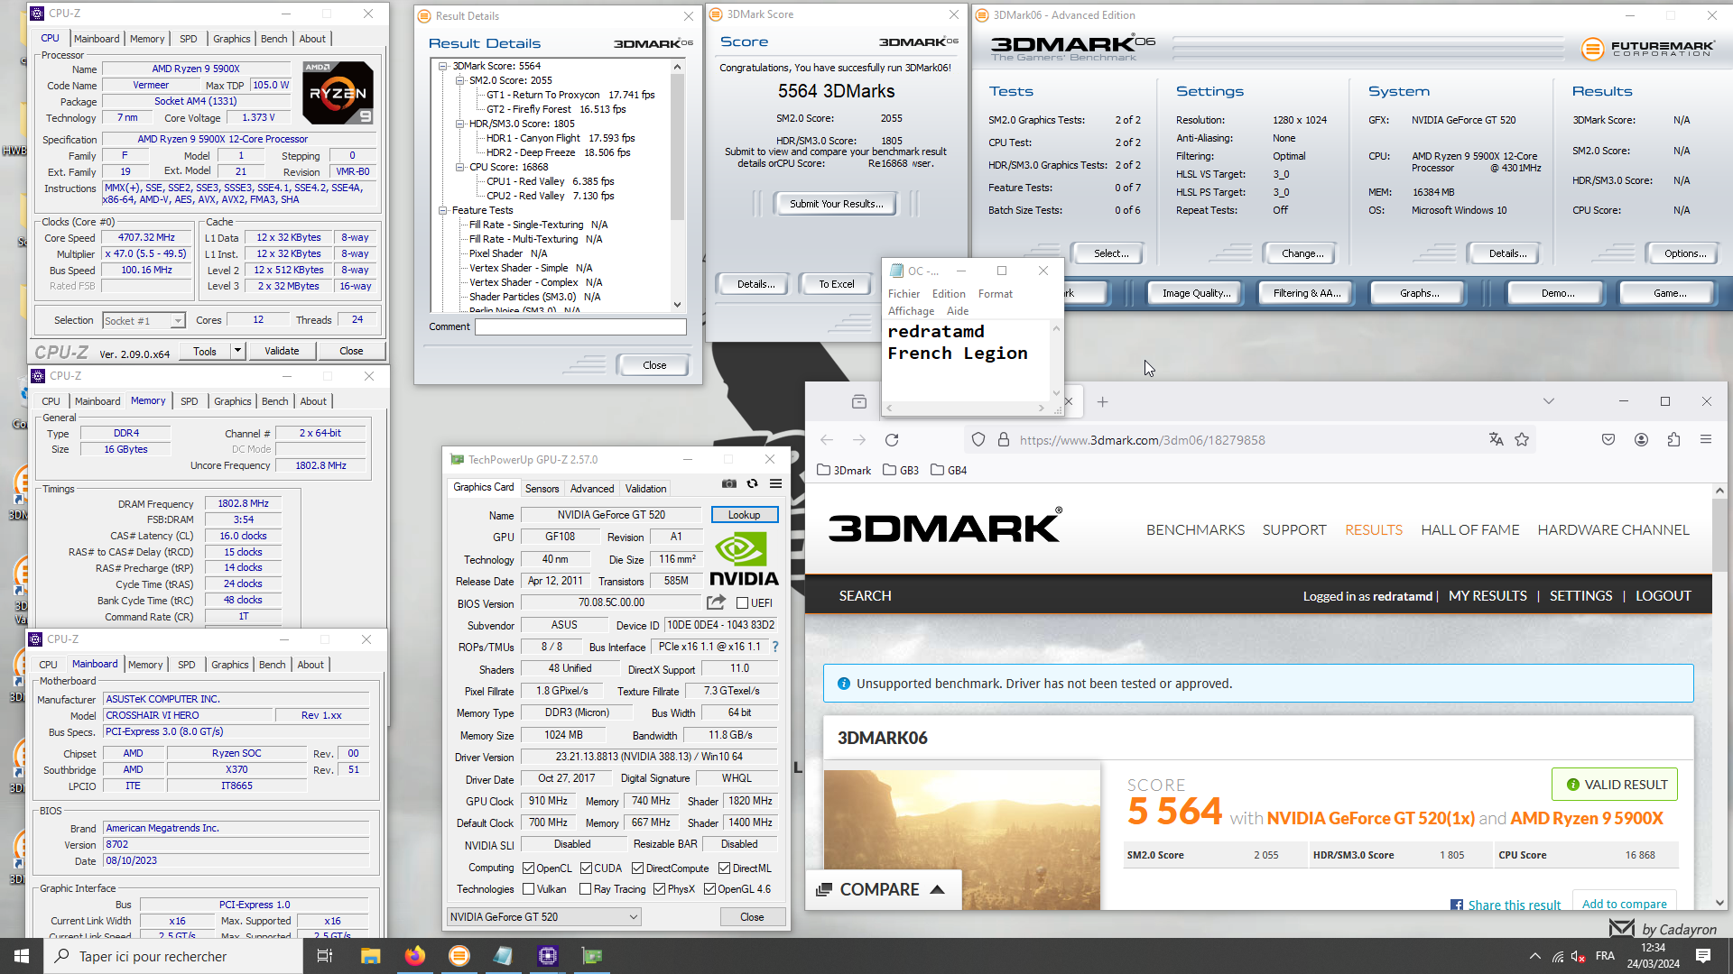The image size is (1733, 974).
Task: Open the Firefox application menu
Action: click(1706, 439)
